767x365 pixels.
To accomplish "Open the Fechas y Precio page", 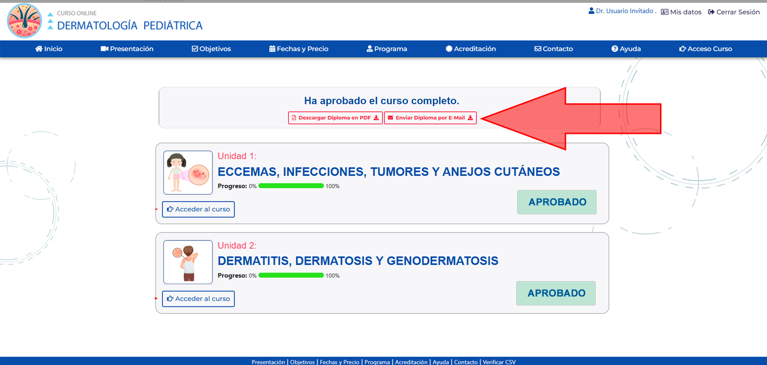I will click(299, 49).
